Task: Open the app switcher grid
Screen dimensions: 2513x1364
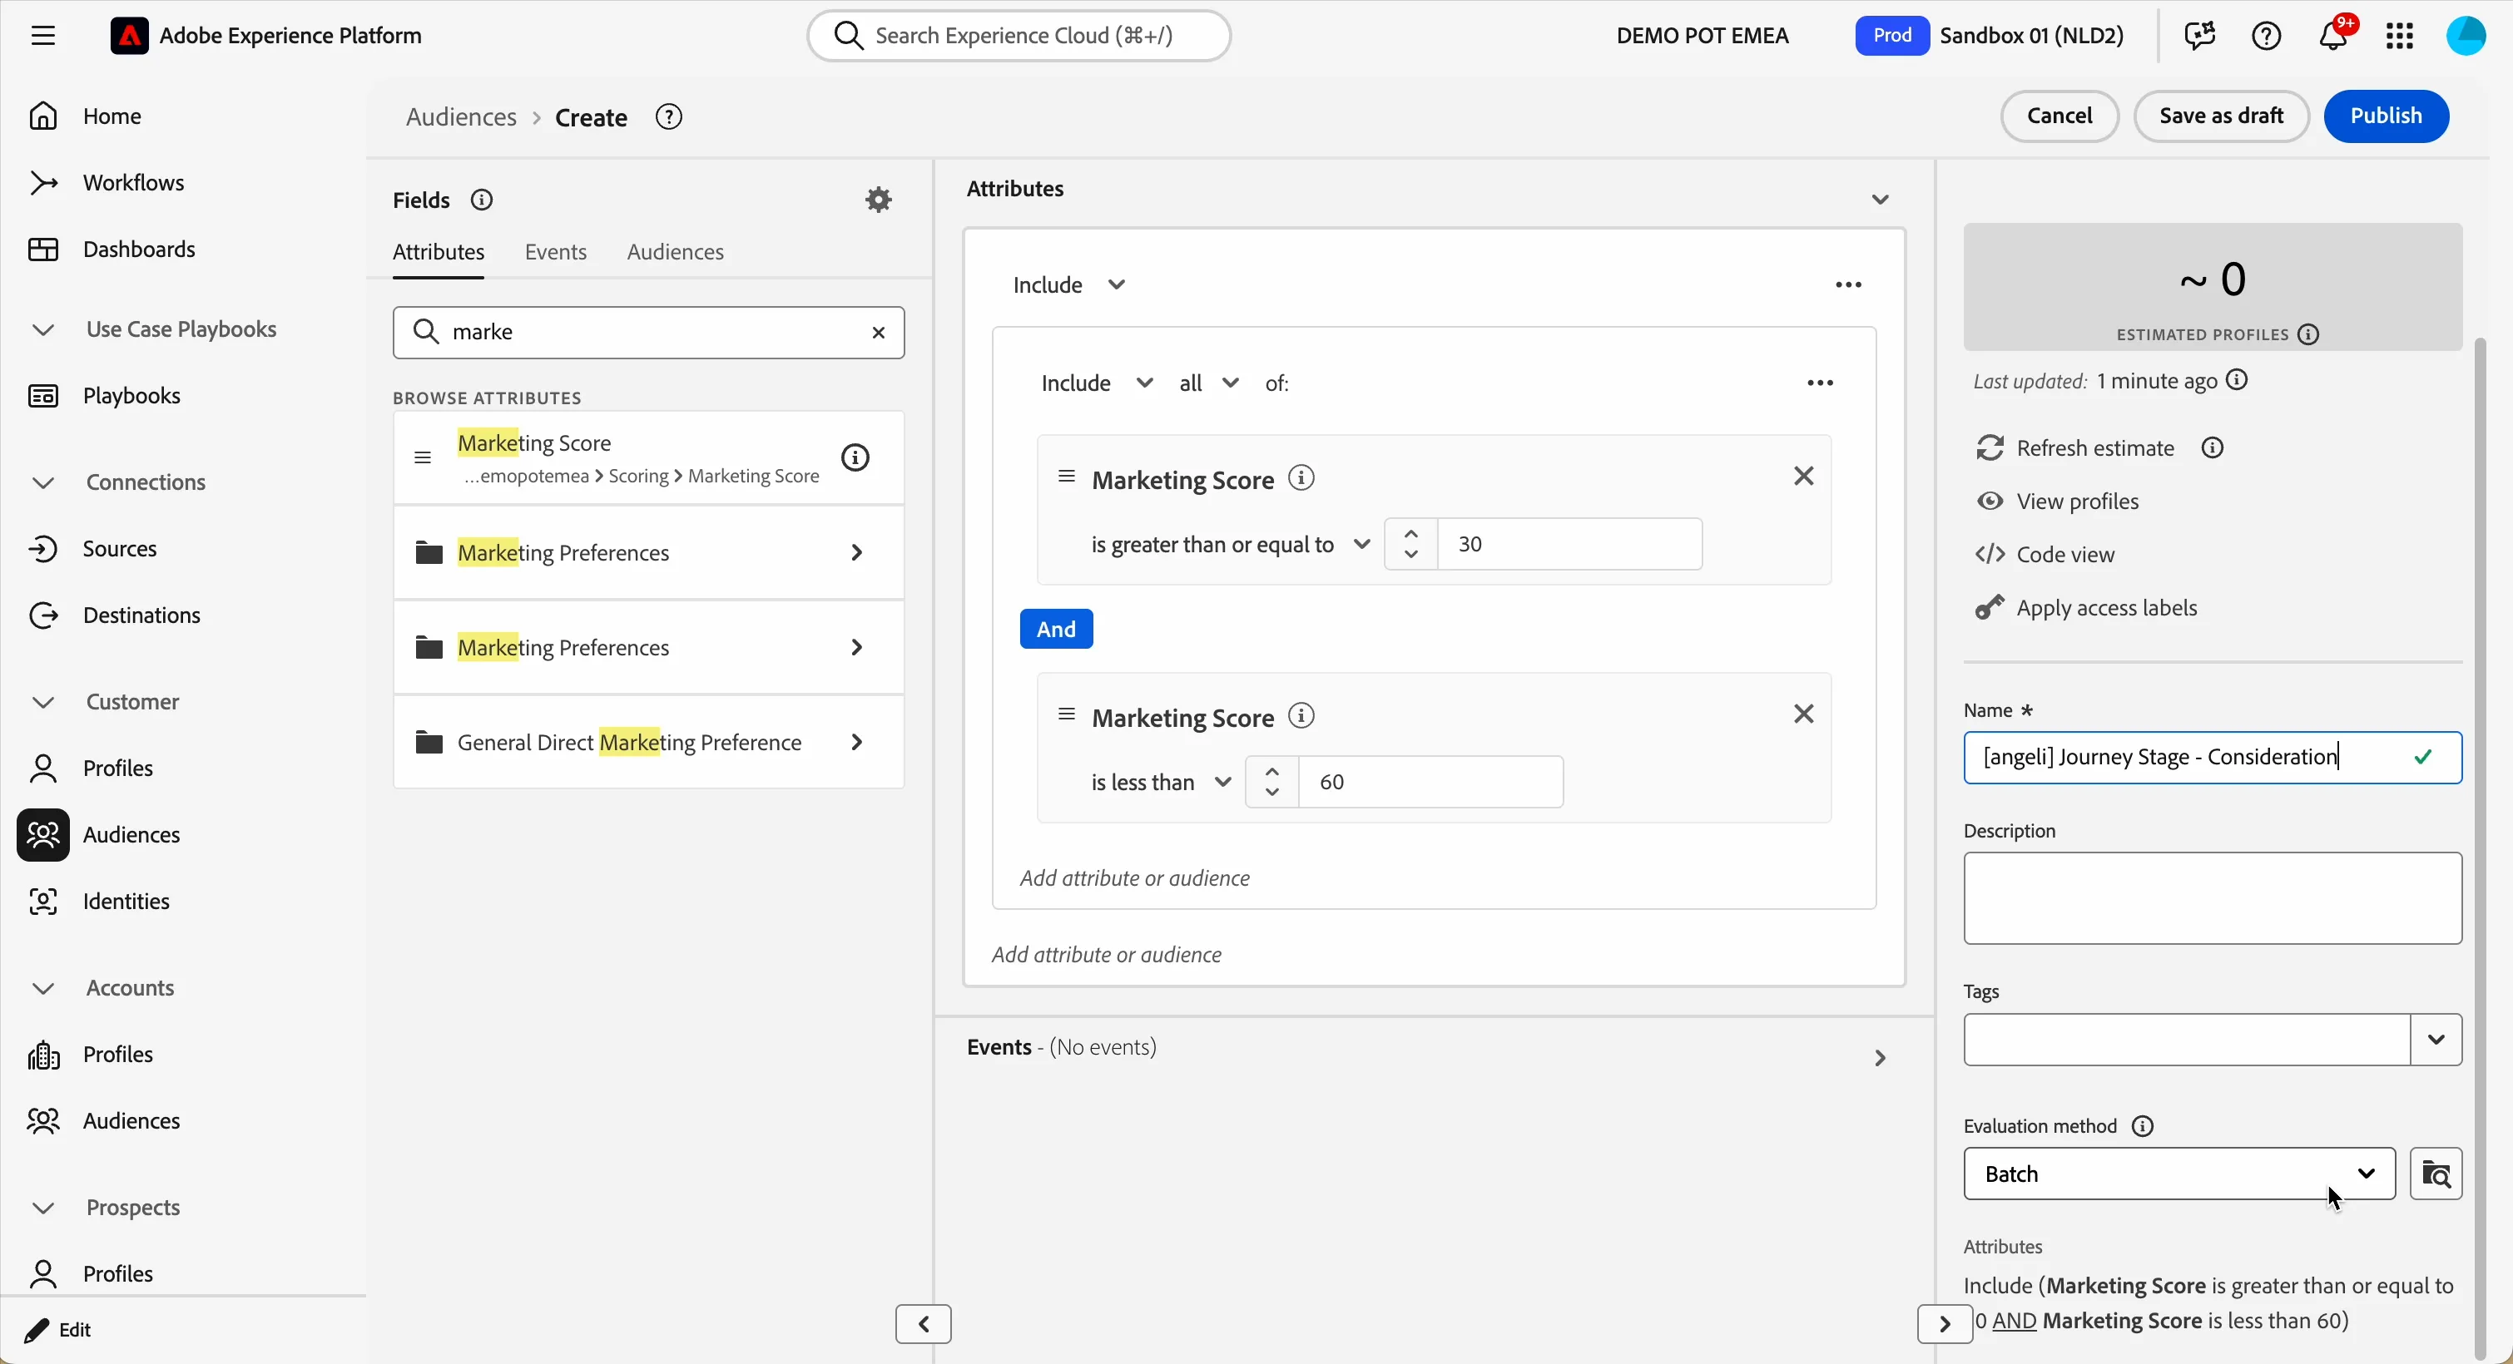Action: [x=2400, y=36]
